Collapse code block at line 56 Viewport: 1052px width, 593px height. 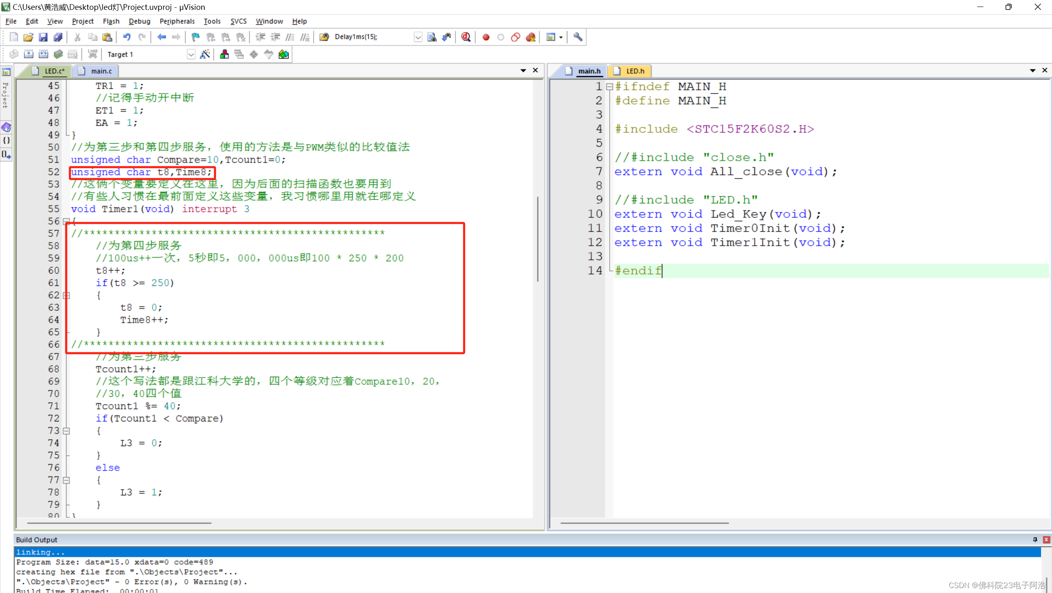tap(66, 221)
